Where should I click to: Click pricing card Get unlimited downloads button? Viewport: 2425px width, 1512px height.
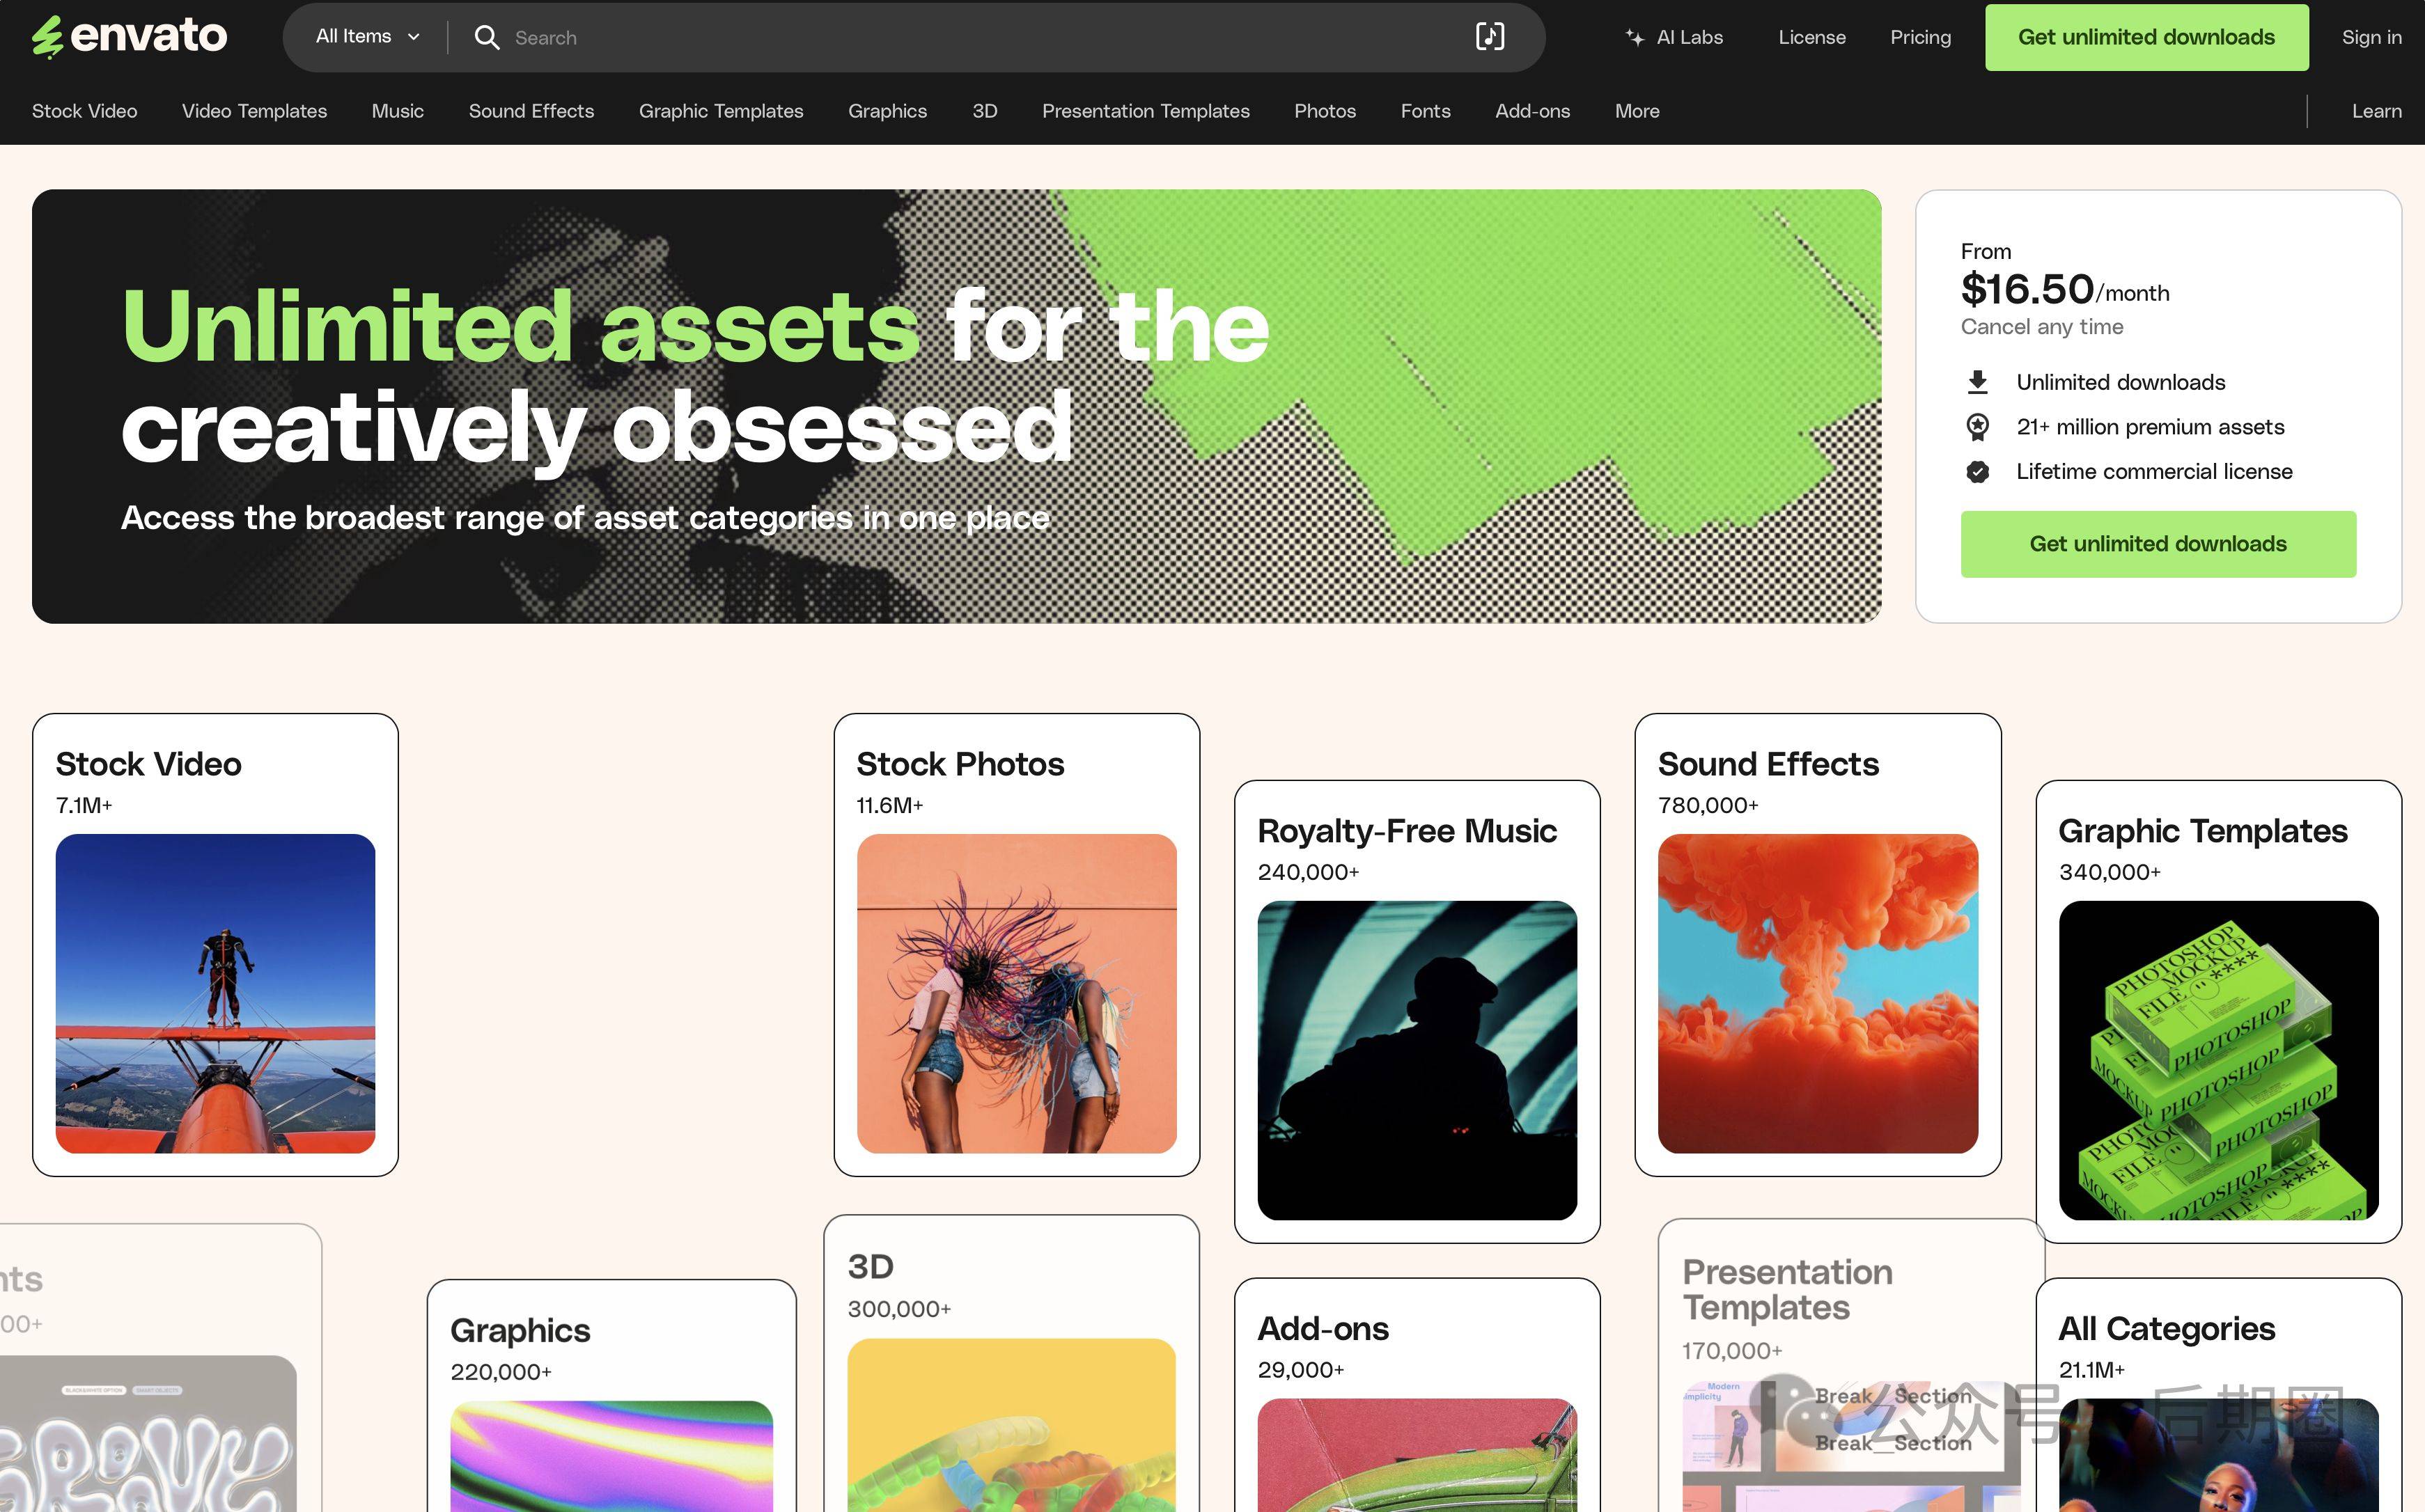(x=2158, y=544)
